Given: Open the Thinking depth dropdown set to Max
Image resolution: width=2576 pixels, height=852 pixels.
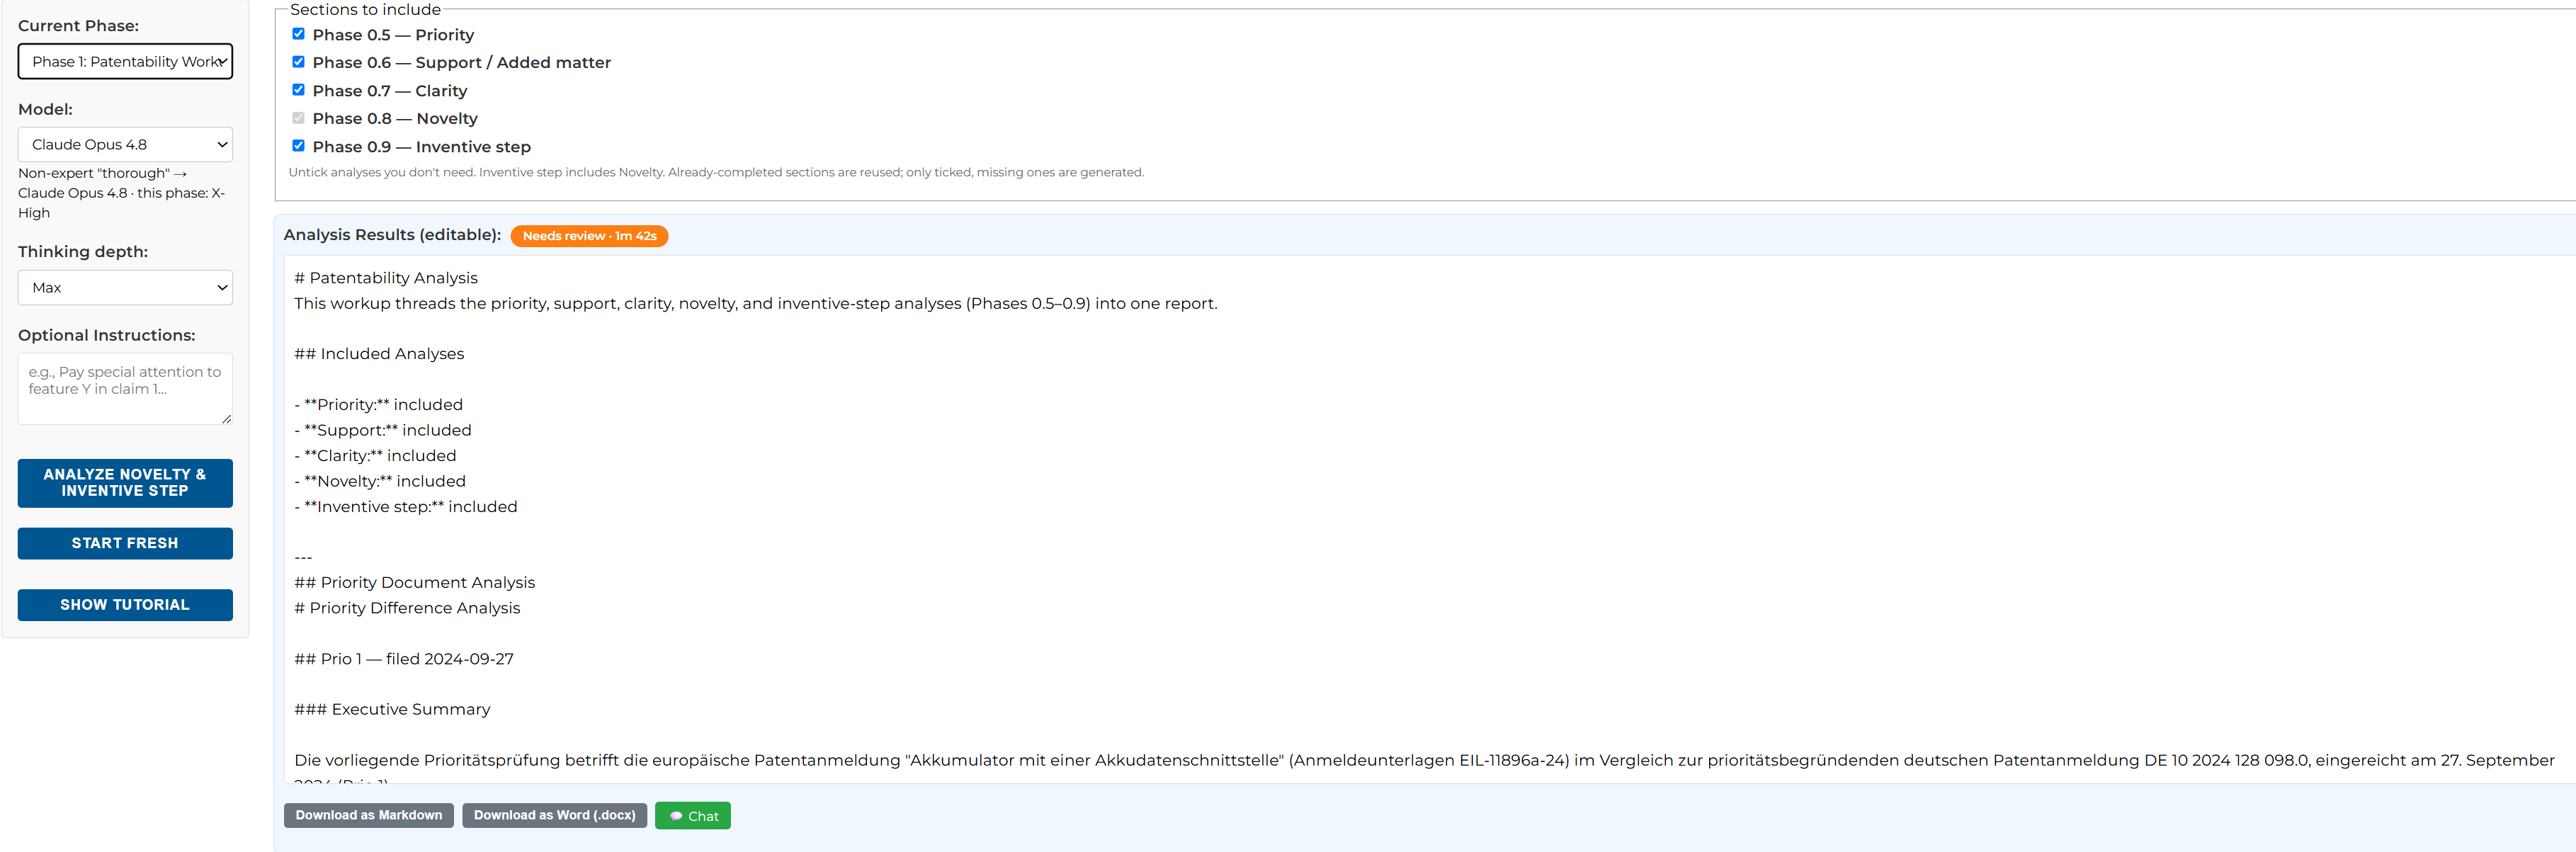Looking at the screenshot, I should click(x=125, y=287).
